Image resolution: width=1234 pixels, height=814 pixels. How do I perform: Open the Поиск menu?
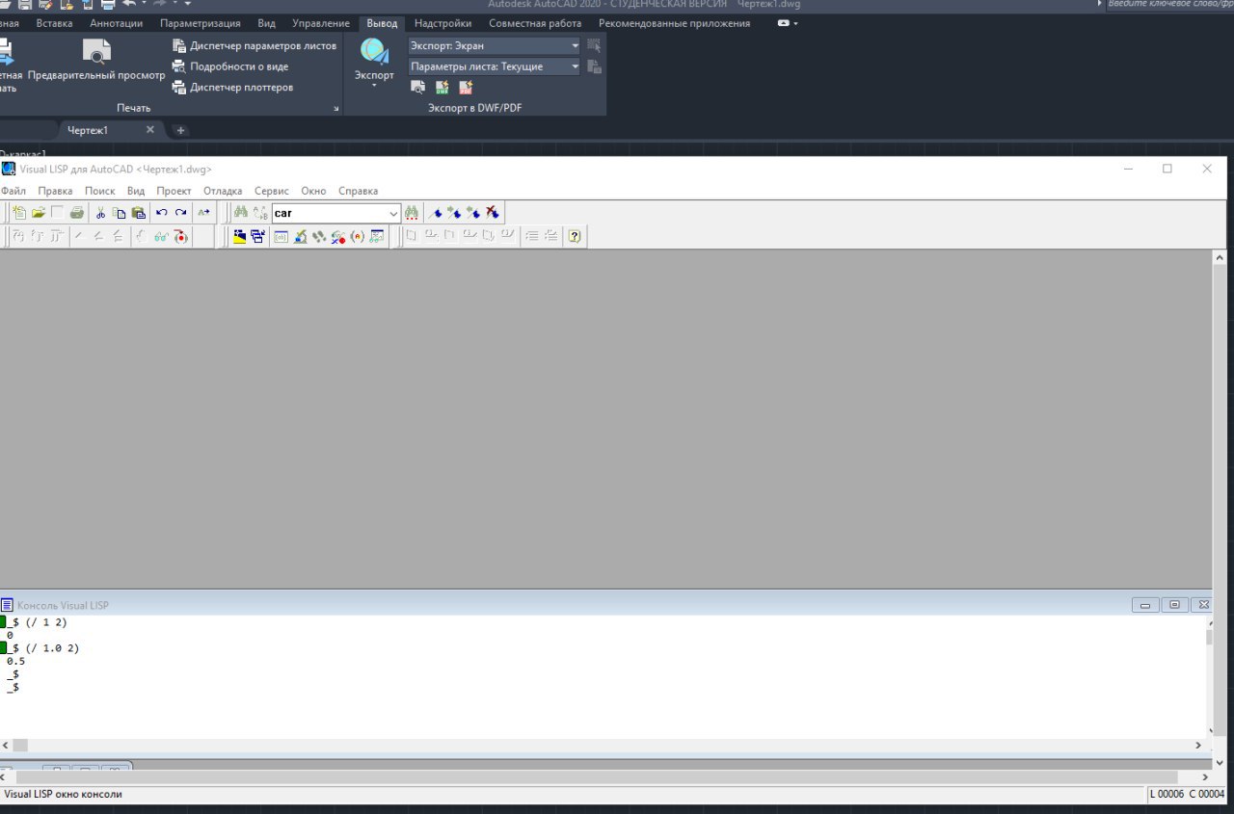(x=100, y=191)
